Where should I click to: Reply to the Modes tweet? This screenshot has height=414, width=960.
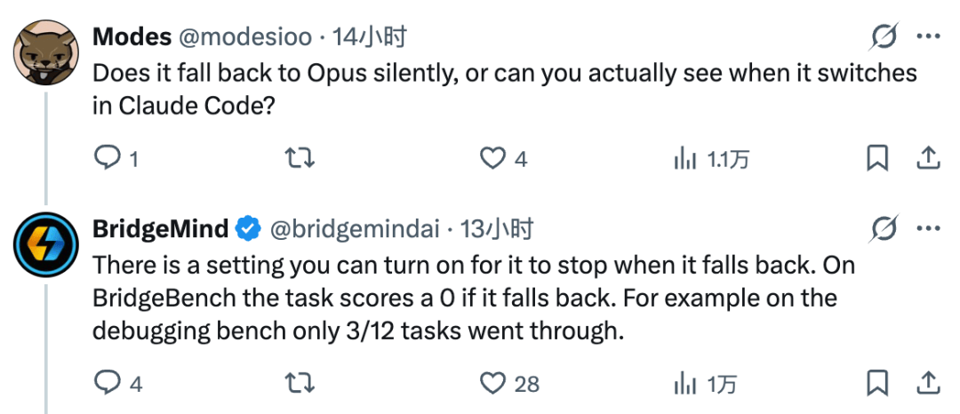click(115, 159)
